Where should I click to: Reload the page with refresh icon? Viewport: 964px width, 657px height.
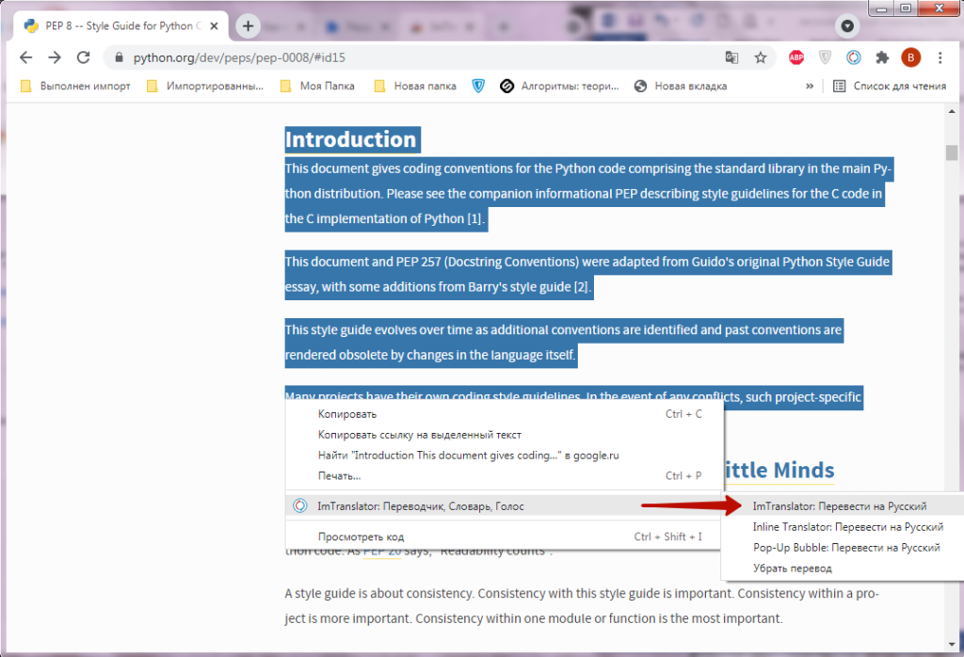(x=83, y=57)
